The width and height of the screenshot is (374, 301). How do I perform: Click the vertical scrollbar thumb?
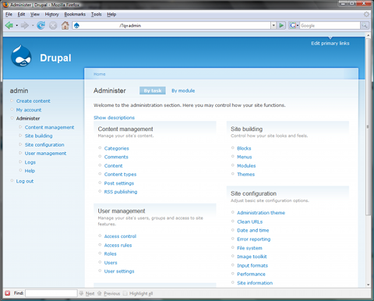coord(368,126)
